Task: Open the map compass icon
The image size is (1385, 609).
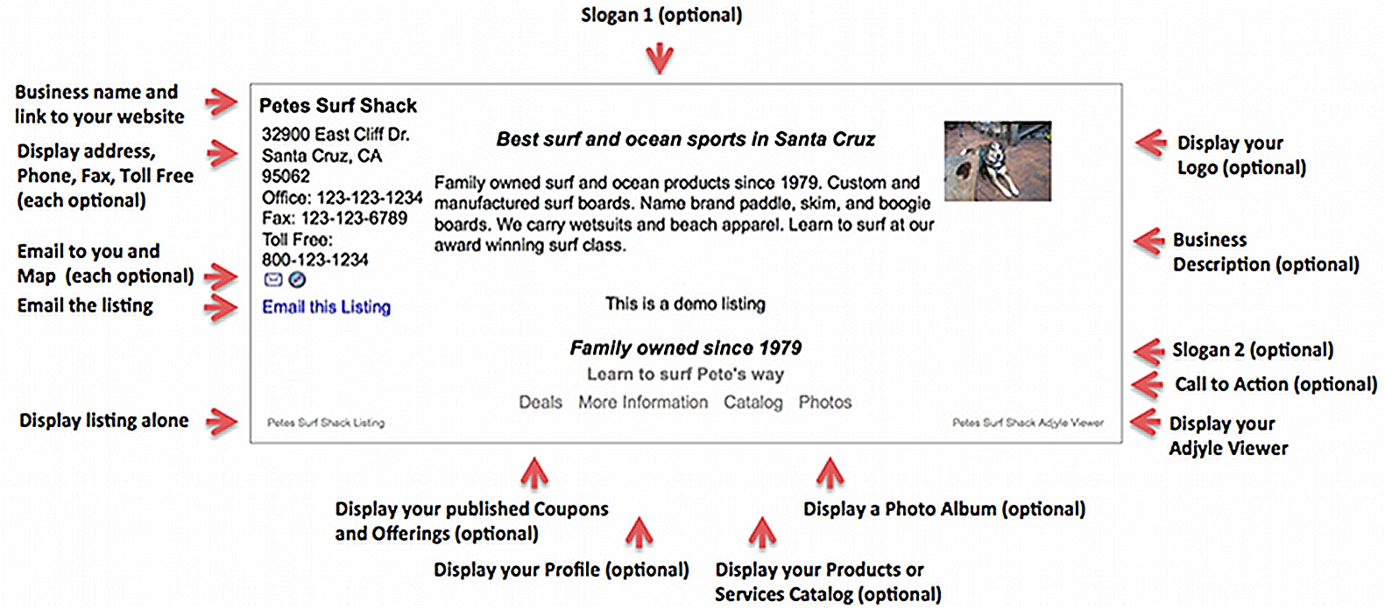Action: coord(298,280)
